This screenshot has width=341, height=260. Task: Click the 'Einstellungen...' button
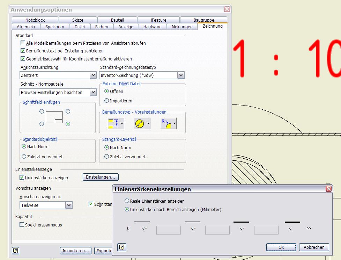[101, 177]
